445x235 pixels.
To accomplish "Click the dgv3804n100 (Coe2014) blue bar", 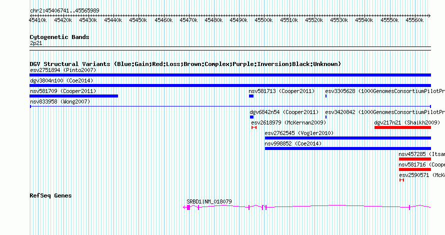I will (x=230, y=85).
